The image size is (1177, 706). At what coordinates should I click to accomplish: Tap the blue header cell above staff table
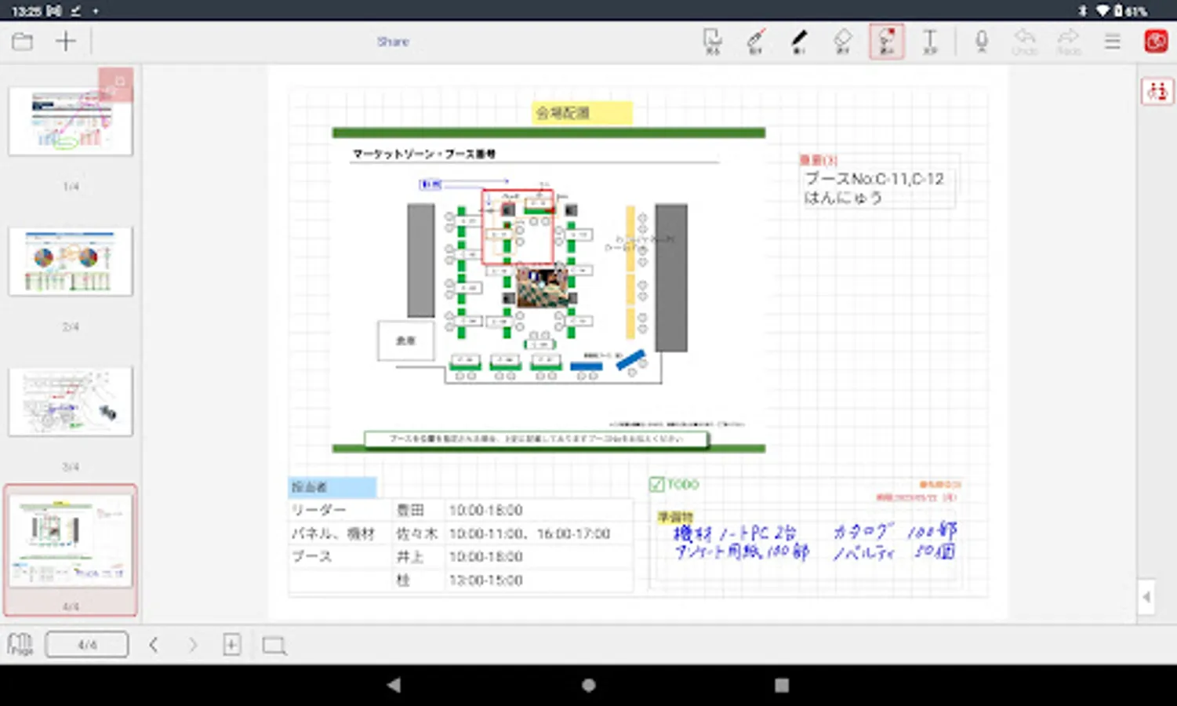[332, 487]
